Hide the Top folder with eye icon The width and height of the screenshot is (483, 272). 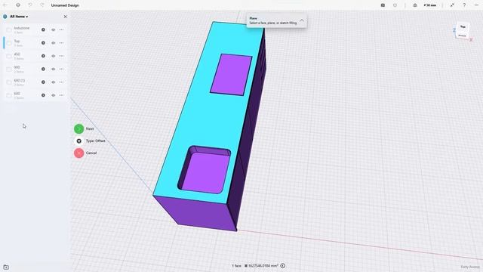54,43
